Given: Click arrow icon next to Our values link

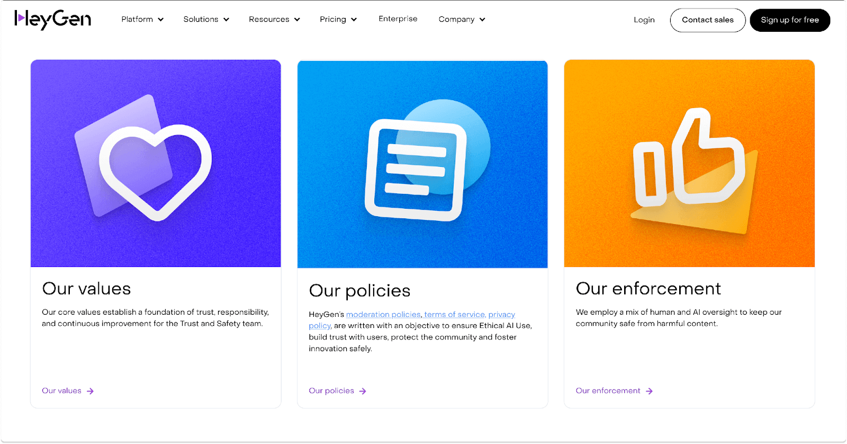Looking at the screenshot, I should pyautogui.click(x=91, y=391).
